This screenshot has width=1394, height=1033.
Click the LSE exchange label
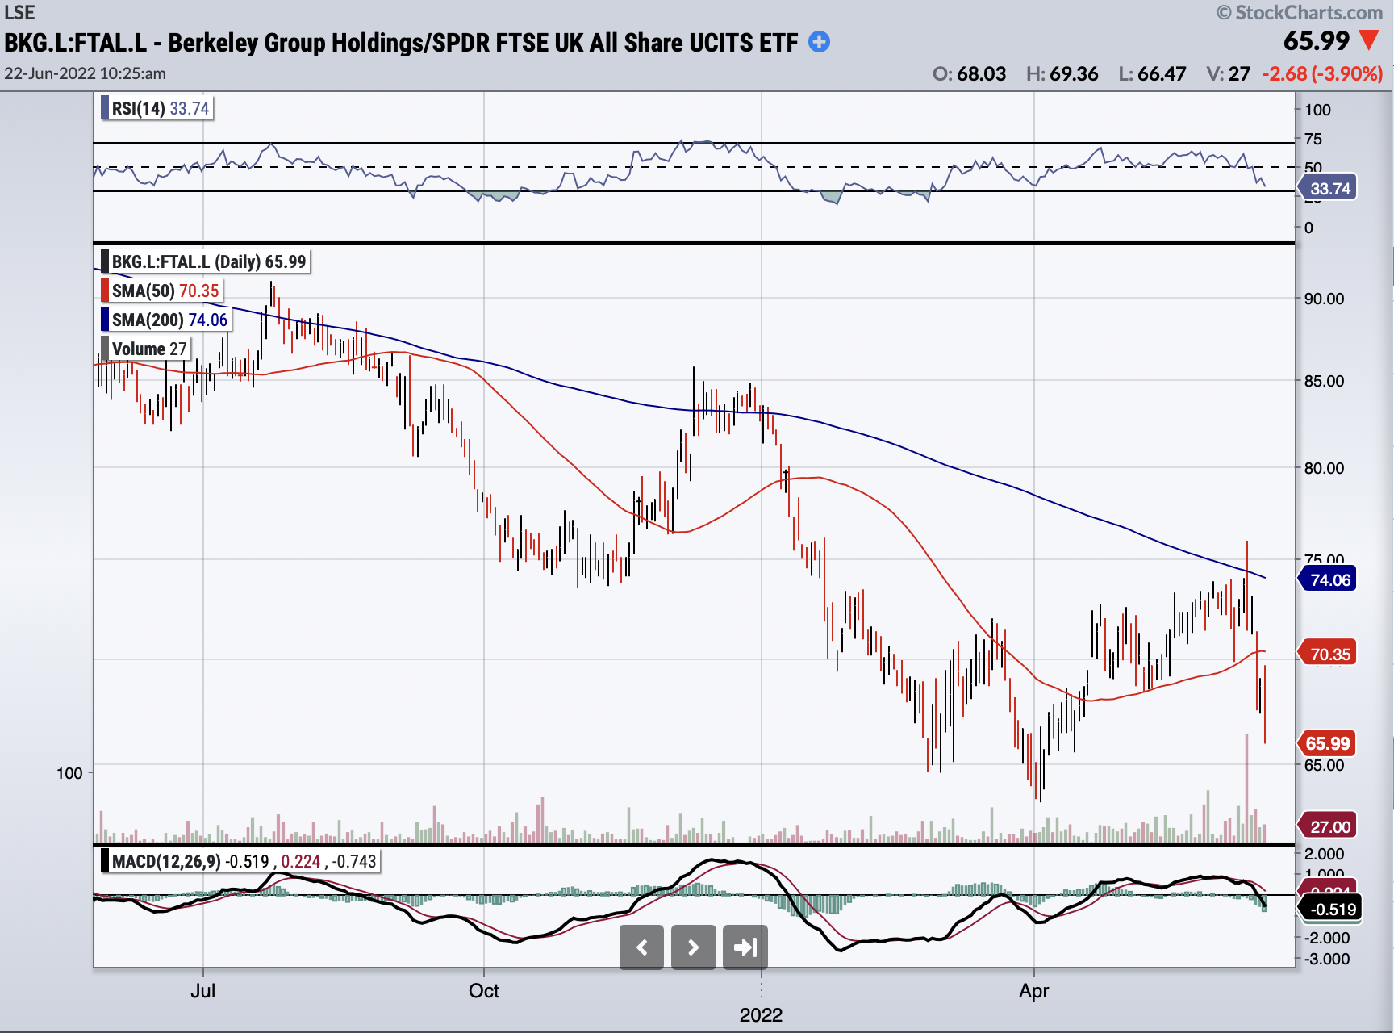(x=19, y=12)
